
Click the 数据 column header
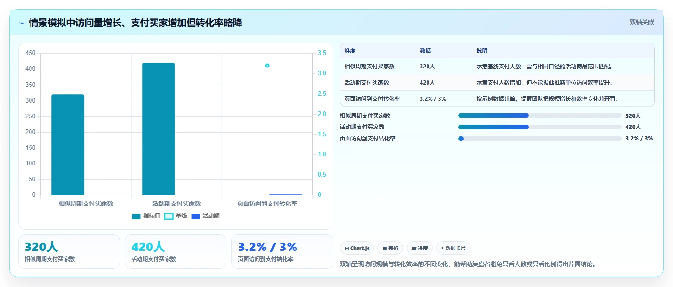(x=425, y=51)
